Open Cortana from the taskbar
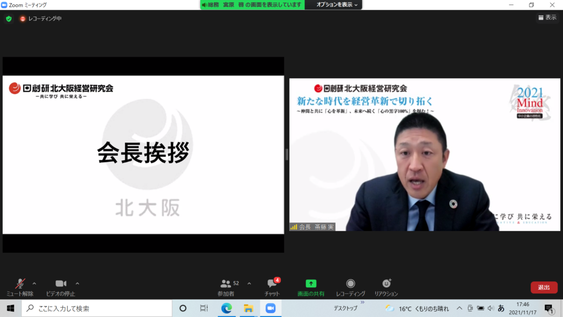 click(x=183, y=308)
